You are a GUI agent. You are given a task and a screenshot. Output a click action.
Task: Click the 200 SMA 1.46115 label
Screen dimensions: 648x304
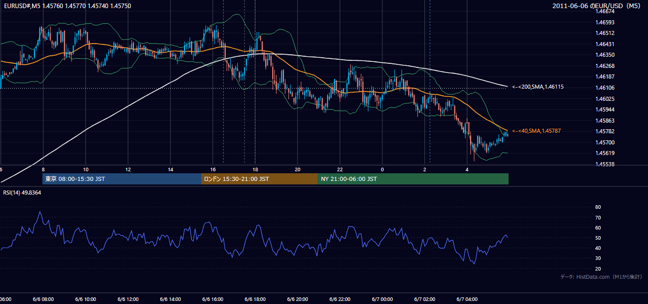pyautogui.click(x=537, y=87)
